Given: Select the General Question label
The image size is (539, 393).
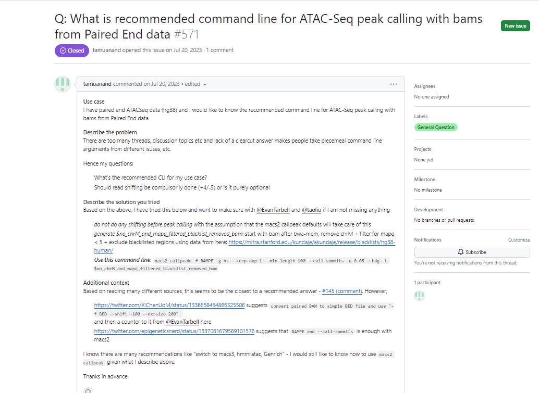Looking at the screenshot, I should [x=435, y=128].
